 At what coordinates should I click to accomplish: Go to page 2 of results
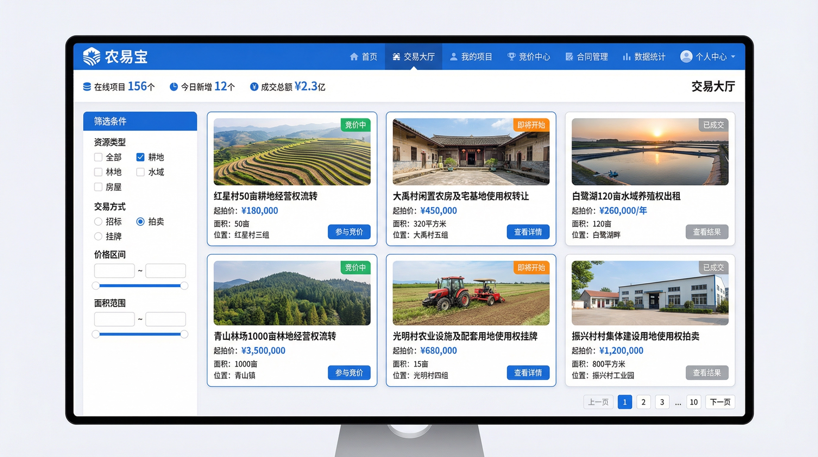tap(643, 402)
